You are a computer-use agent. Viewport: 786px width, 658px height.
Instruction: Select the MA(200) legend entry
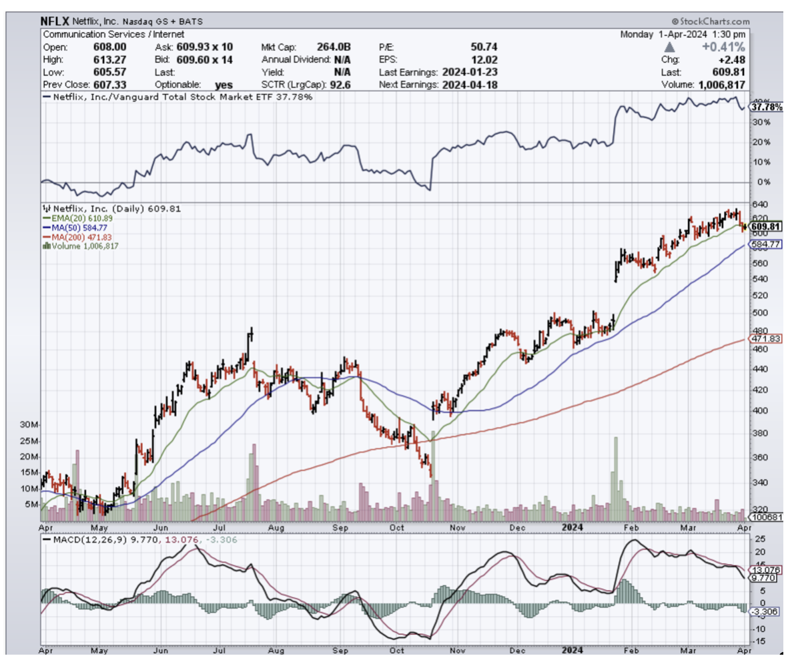tap(71, 236)
